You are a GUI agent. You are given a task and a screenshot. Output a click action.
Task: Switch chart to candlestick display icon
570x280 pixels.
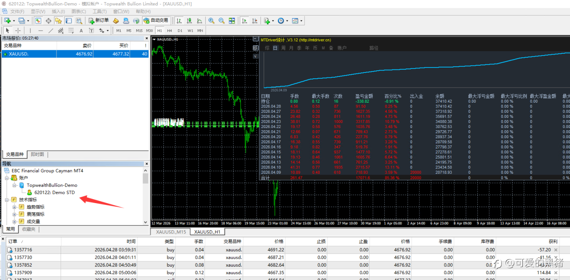(189, 20)
